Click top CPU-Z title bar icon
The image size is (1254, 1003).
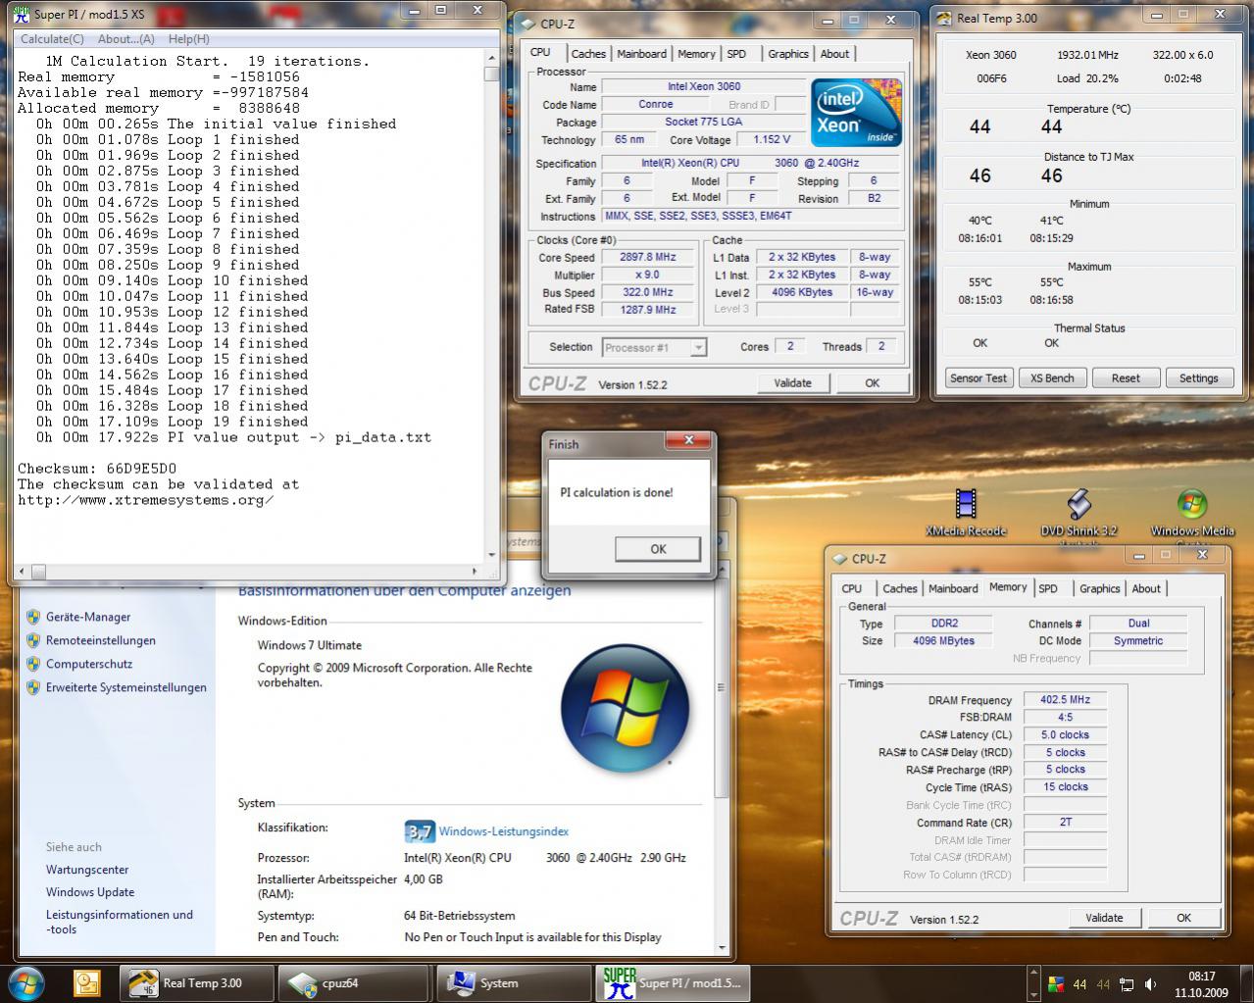(x=527, y=24)
